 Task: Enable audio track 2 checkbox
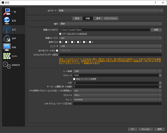click(x=66, y=42)
